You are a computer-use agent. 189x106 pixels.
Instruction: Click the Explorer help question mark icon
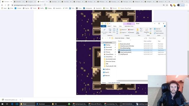coord(165,26)
